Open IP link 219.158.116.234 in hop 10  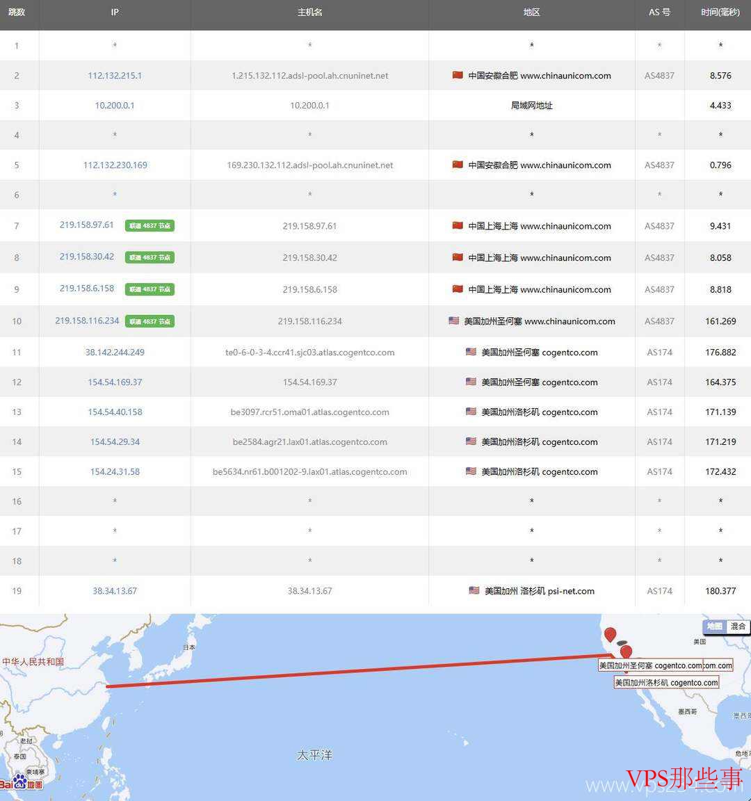87,321
